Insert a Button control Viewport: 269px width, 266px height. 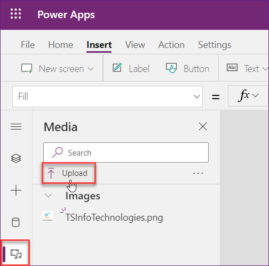point(196,69)
